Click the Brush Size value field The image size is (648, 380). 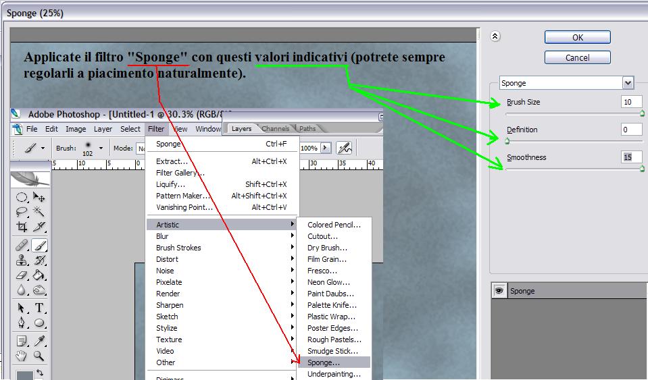632,102
